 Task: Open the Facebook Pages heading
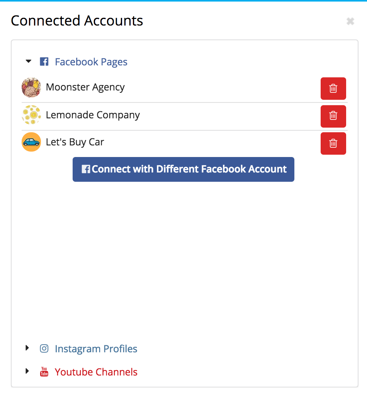(91, 62)
